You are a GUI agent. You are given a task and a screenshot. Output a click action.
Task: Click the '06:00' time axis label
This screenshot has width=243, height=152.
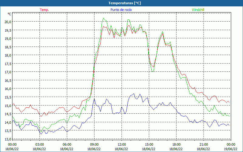(67, 145)
